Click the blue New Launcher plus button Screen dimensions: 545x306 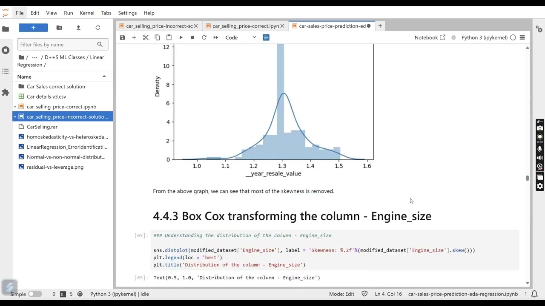pyautogui.click(x=33, y=28)
